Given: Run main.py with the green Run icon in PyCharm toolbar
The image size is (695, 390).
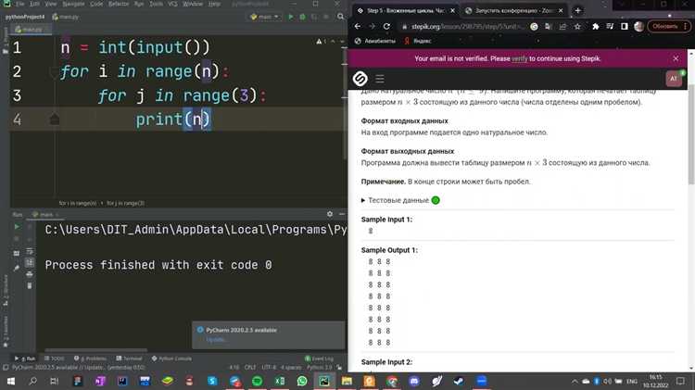Looking at the screenshot, I should [291, 17].
